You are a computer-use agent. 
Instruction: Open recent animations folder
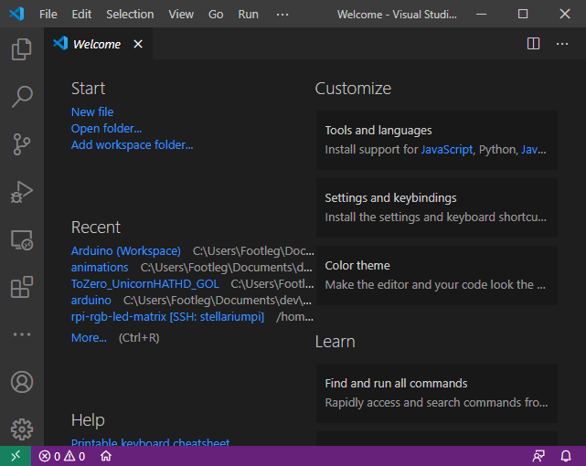(100, 268)
